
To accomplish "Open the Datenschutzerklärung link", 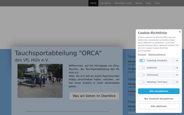I will click(x=157, y=55).
